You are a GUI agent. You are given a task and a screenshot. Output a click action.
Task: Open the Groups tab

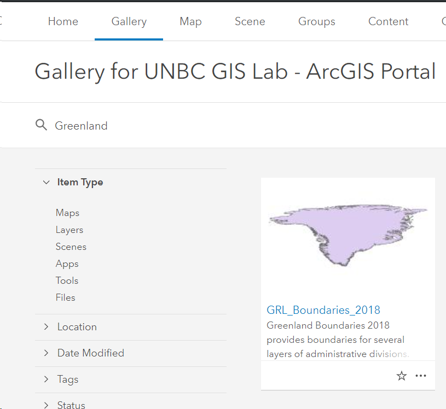317,21
